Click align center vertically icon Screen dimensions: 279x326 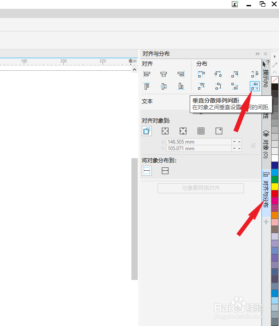[163, 86]
